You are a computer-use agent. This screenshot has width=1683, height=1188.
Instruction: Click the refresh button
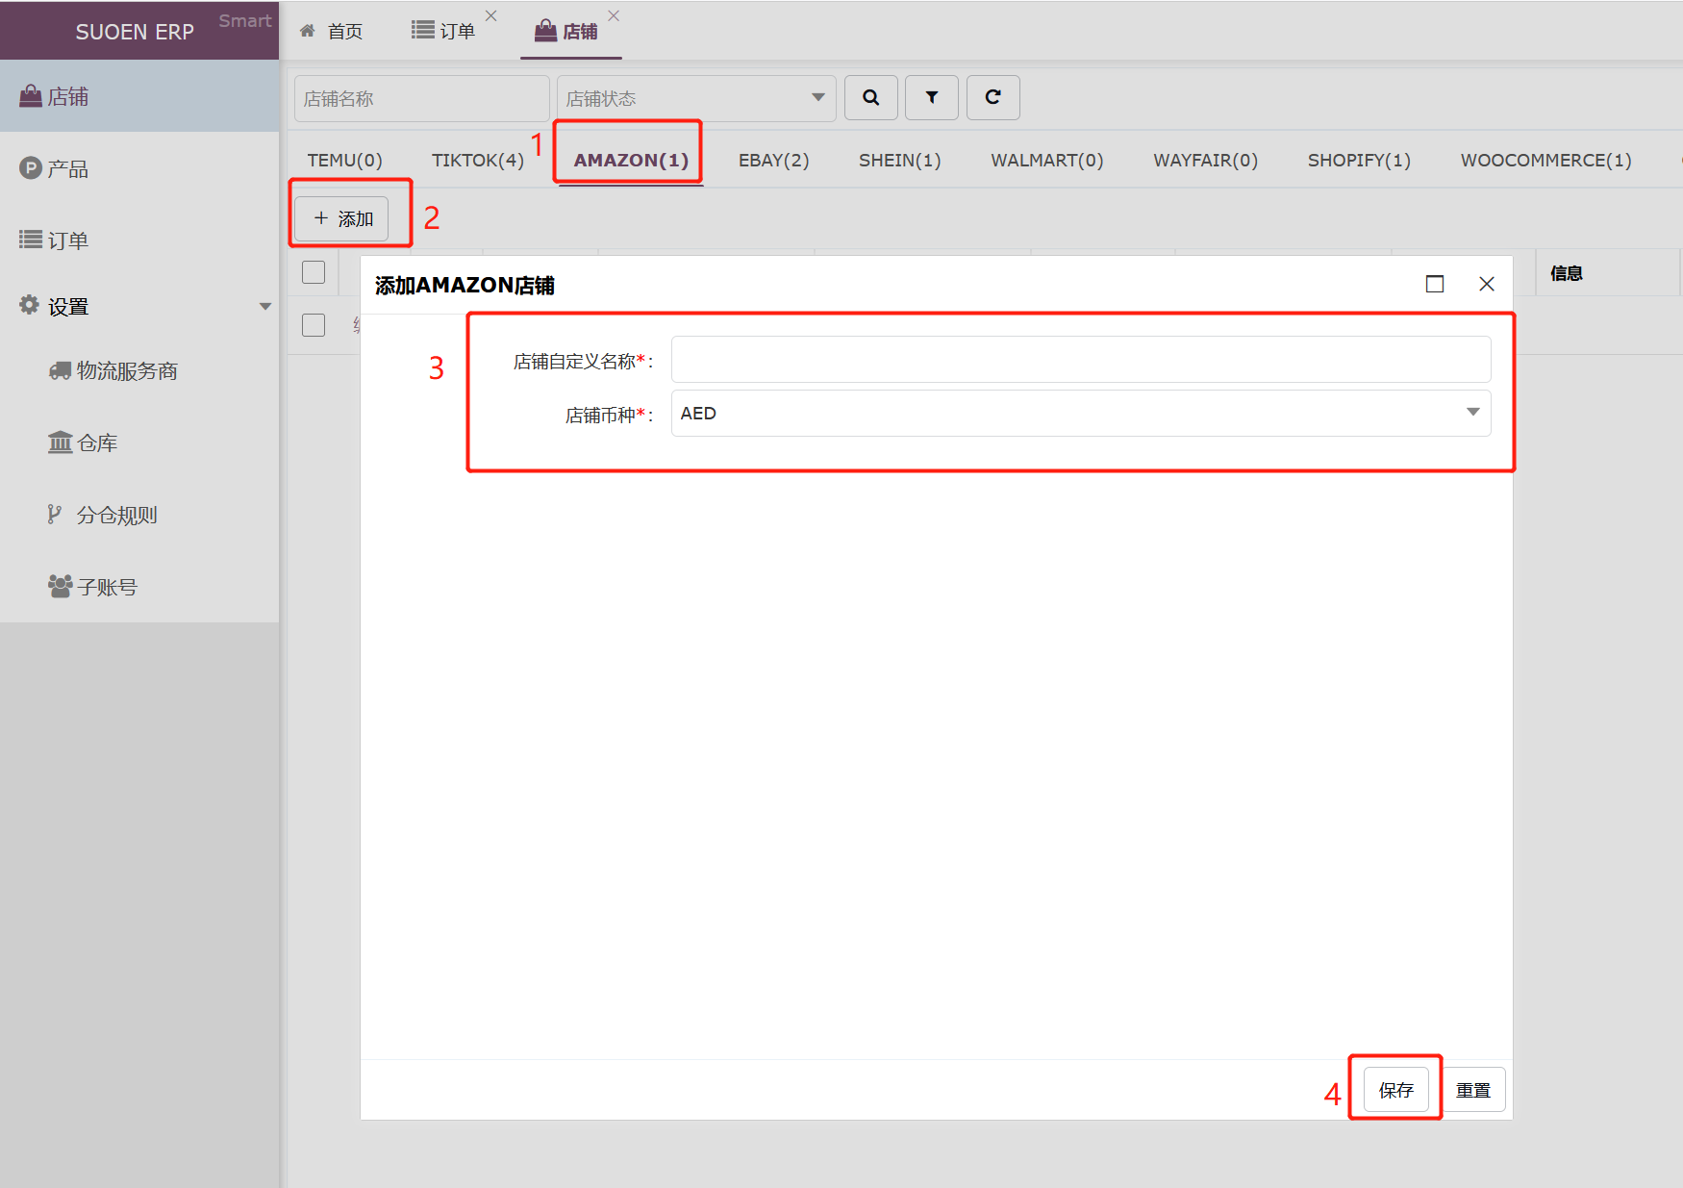point(992,97)
